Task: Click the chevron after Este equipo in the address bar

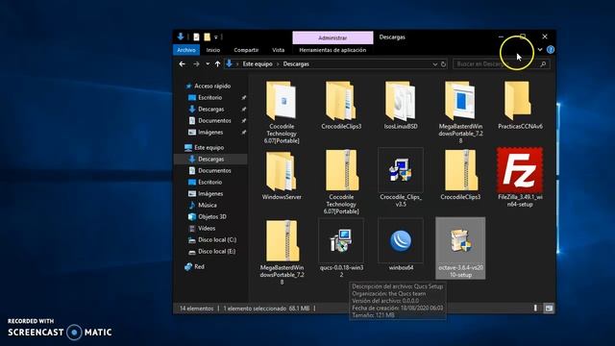Action: [x=278, y=64]
